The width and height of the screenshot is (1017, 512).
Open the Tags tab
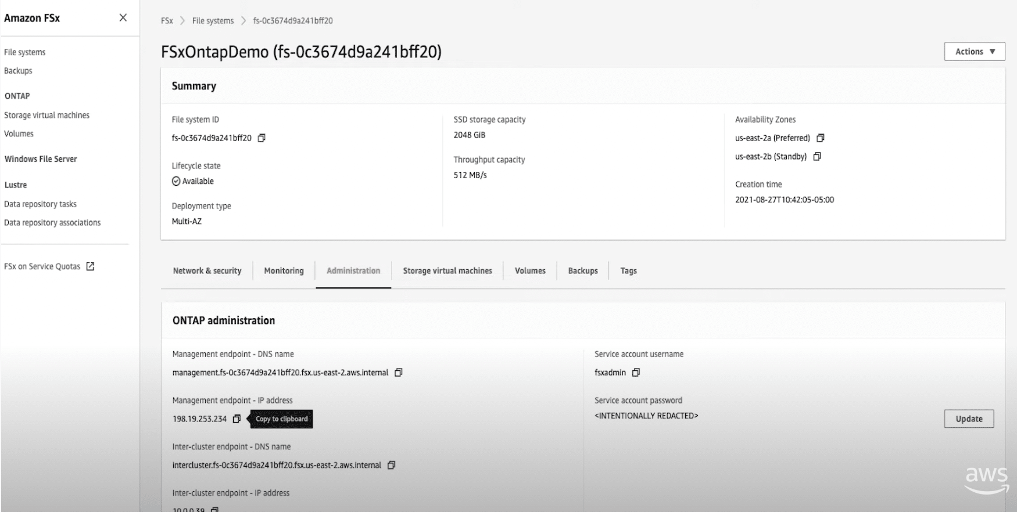(x=628, y=271)
